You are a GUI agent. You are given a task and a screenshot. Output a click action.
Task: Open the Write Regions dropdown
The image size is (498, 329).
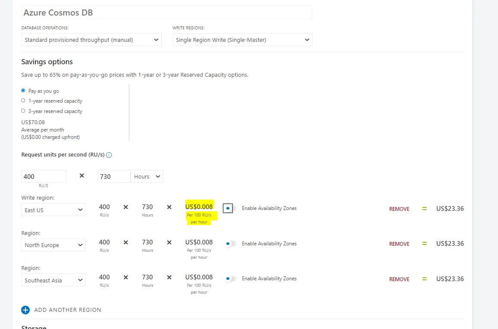[242, 40]
